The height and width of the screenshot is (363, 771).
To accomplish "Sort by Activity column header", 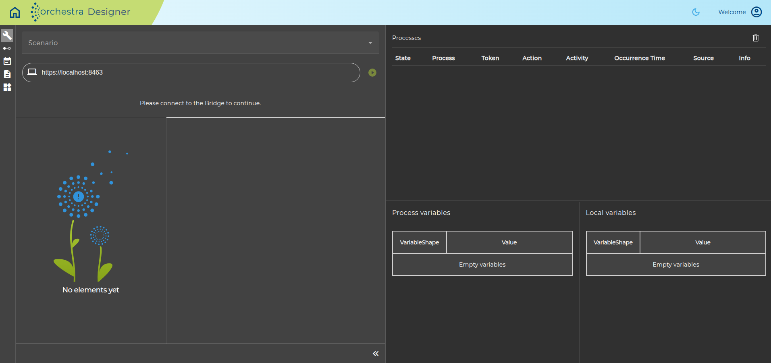I will tap(577, 58).
